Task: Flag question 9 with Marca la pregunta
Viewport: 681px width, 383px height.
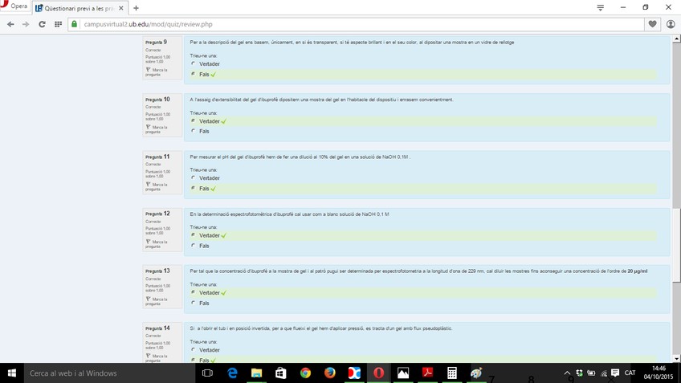Action: pos(159,71)
